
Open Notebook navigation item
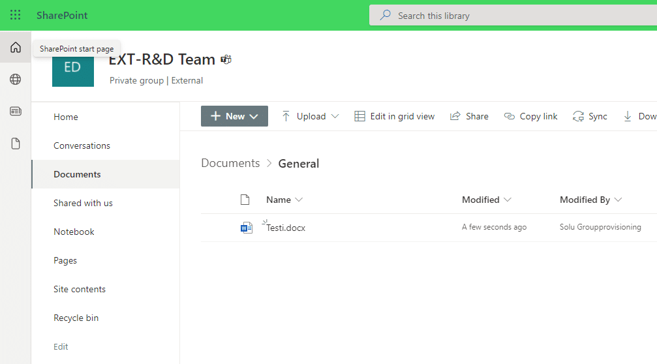tap(74, 232)
